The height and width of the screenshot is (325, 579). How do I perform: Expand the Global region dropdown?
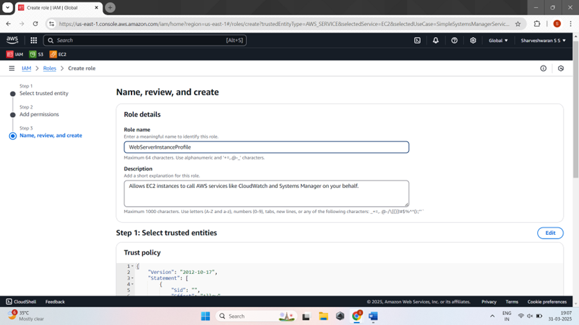pyautogui.click(x=498, y=40)
